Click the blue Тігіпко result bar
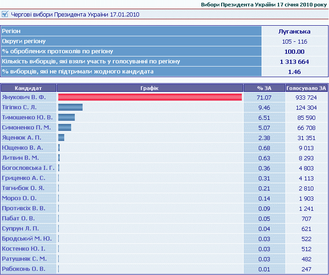 [x=70, y=107]
